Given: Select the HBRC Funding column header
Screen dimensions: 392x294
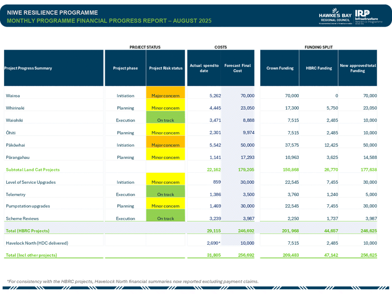Looking at the screenshot, I should click(318, 68).
